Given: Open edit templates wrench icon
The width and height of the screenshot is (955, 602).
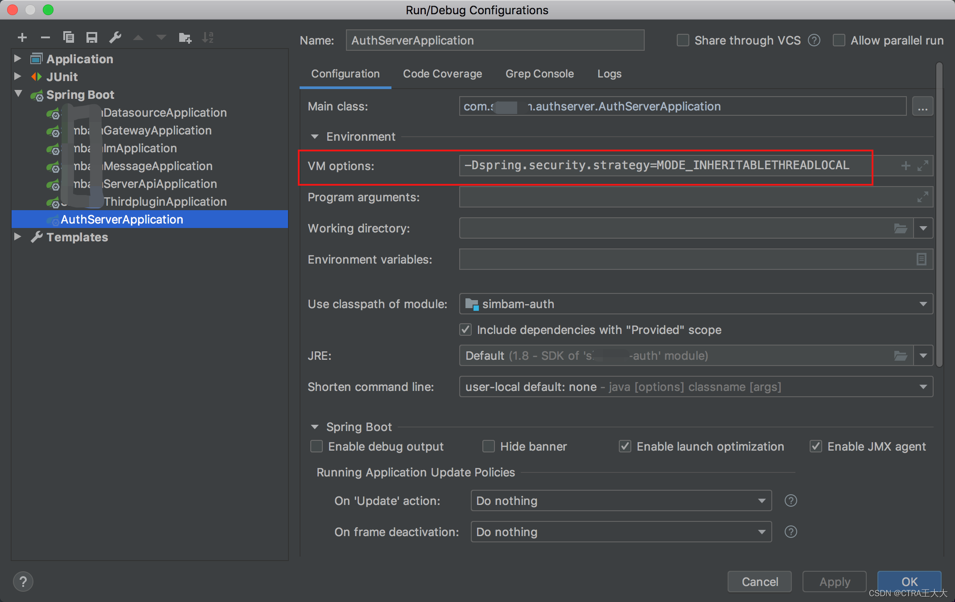Looking at the screenshot, I should tap(115, 37).
